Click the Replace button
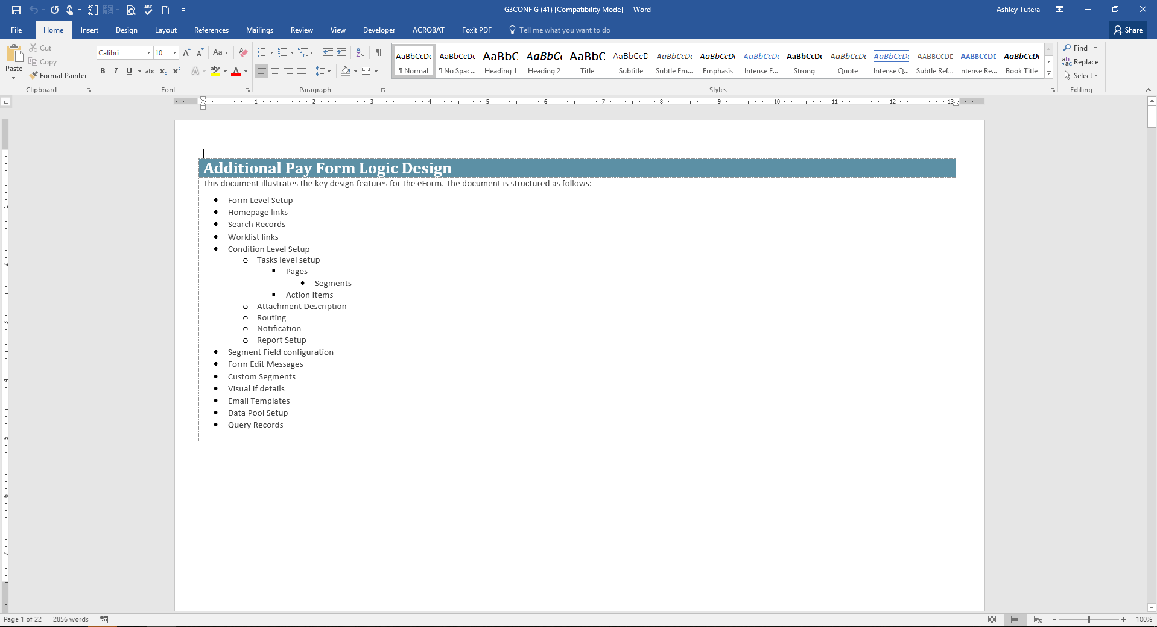Screen dimensions: 1157x627 [1080, 62]
